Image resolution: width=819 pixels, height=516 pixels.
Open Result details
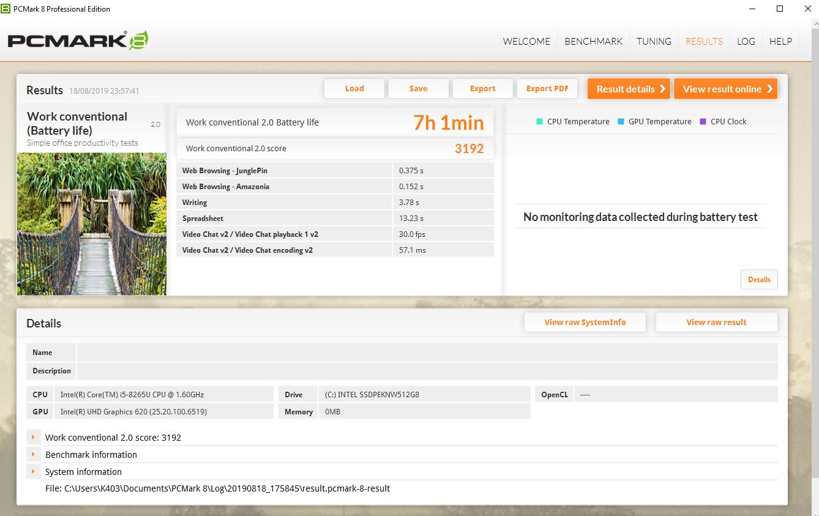[629, 89]
